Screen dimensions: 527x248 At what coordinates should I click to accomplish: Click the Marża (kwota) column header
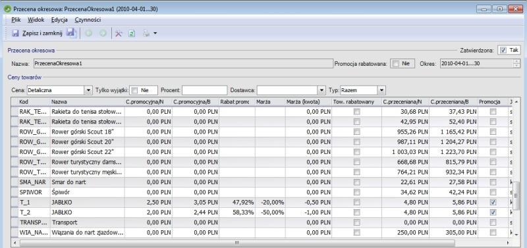click(x=308, y=102)
